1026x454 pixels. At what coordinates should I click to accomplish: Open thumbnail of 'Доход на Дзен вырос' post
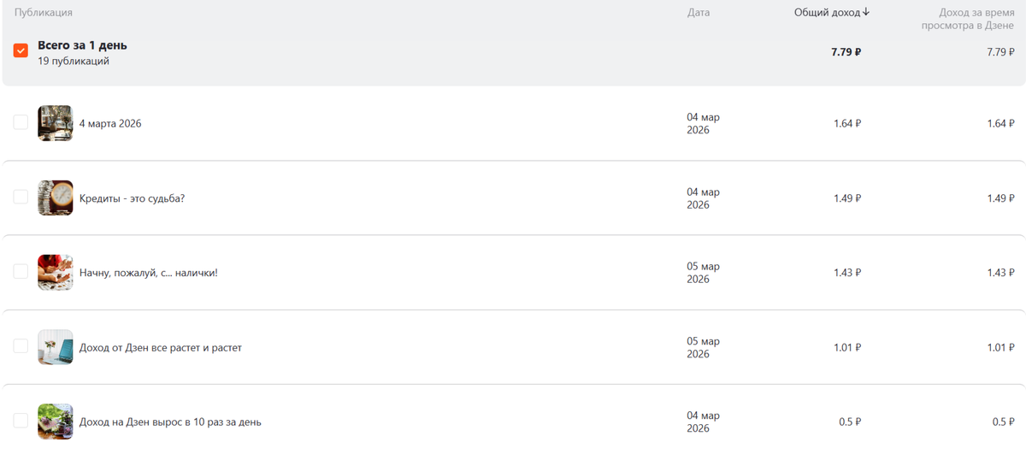click(56, 421)
